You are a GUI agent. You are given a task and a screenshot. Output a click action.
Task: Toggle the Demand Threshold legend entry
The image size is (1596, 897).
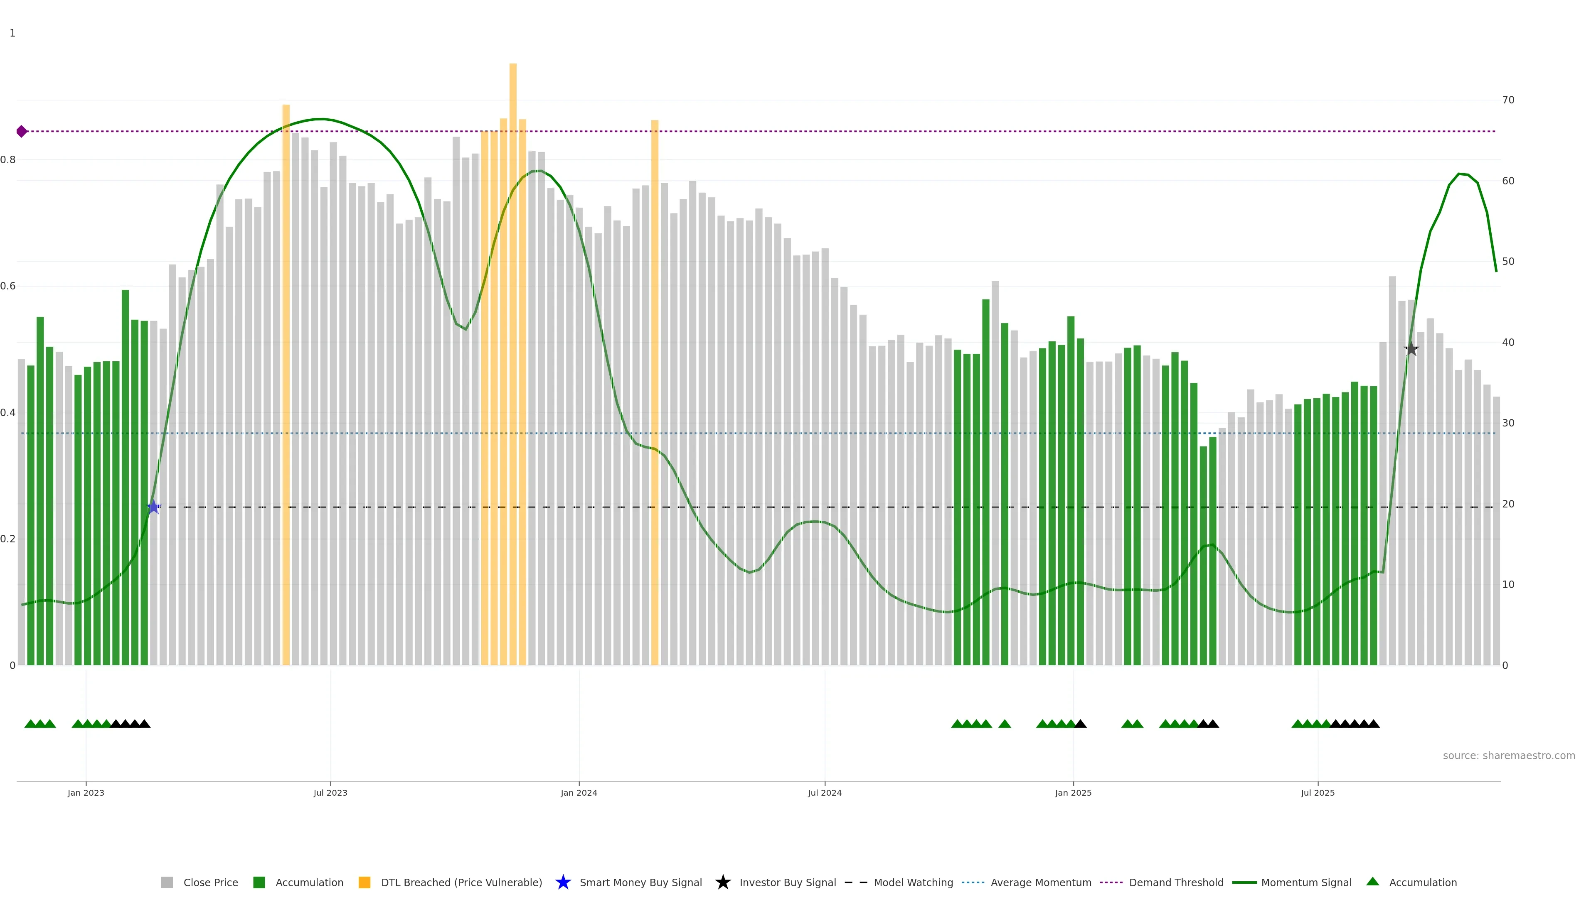(1175, 882)
